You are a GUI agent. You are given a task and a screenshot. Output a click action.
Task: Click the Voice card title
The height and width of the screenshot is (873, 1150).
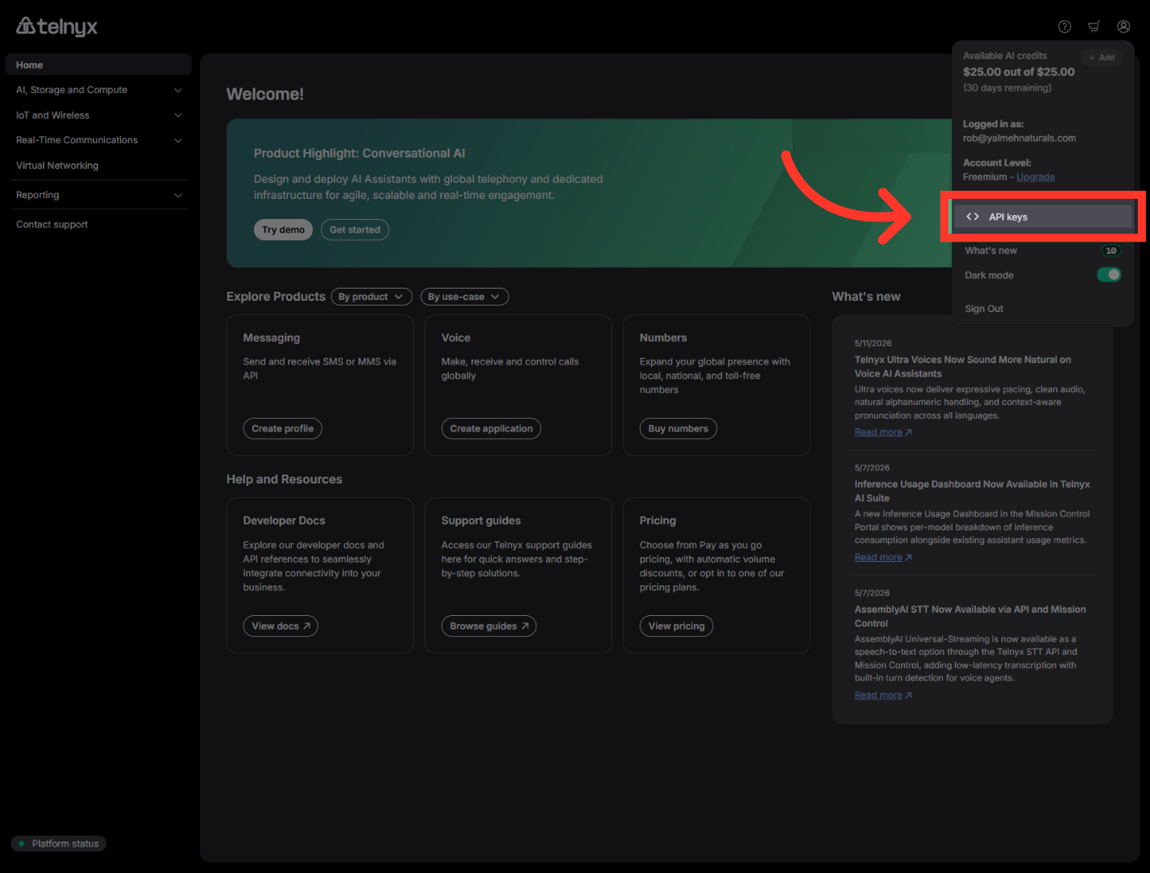[456, 338]
